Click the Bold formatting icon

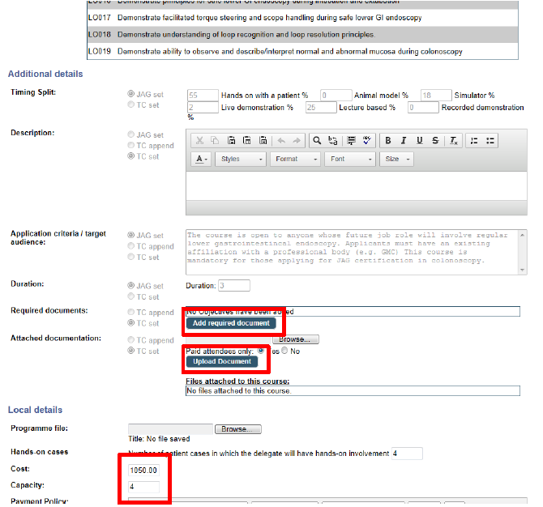click(x=389, y=140)
